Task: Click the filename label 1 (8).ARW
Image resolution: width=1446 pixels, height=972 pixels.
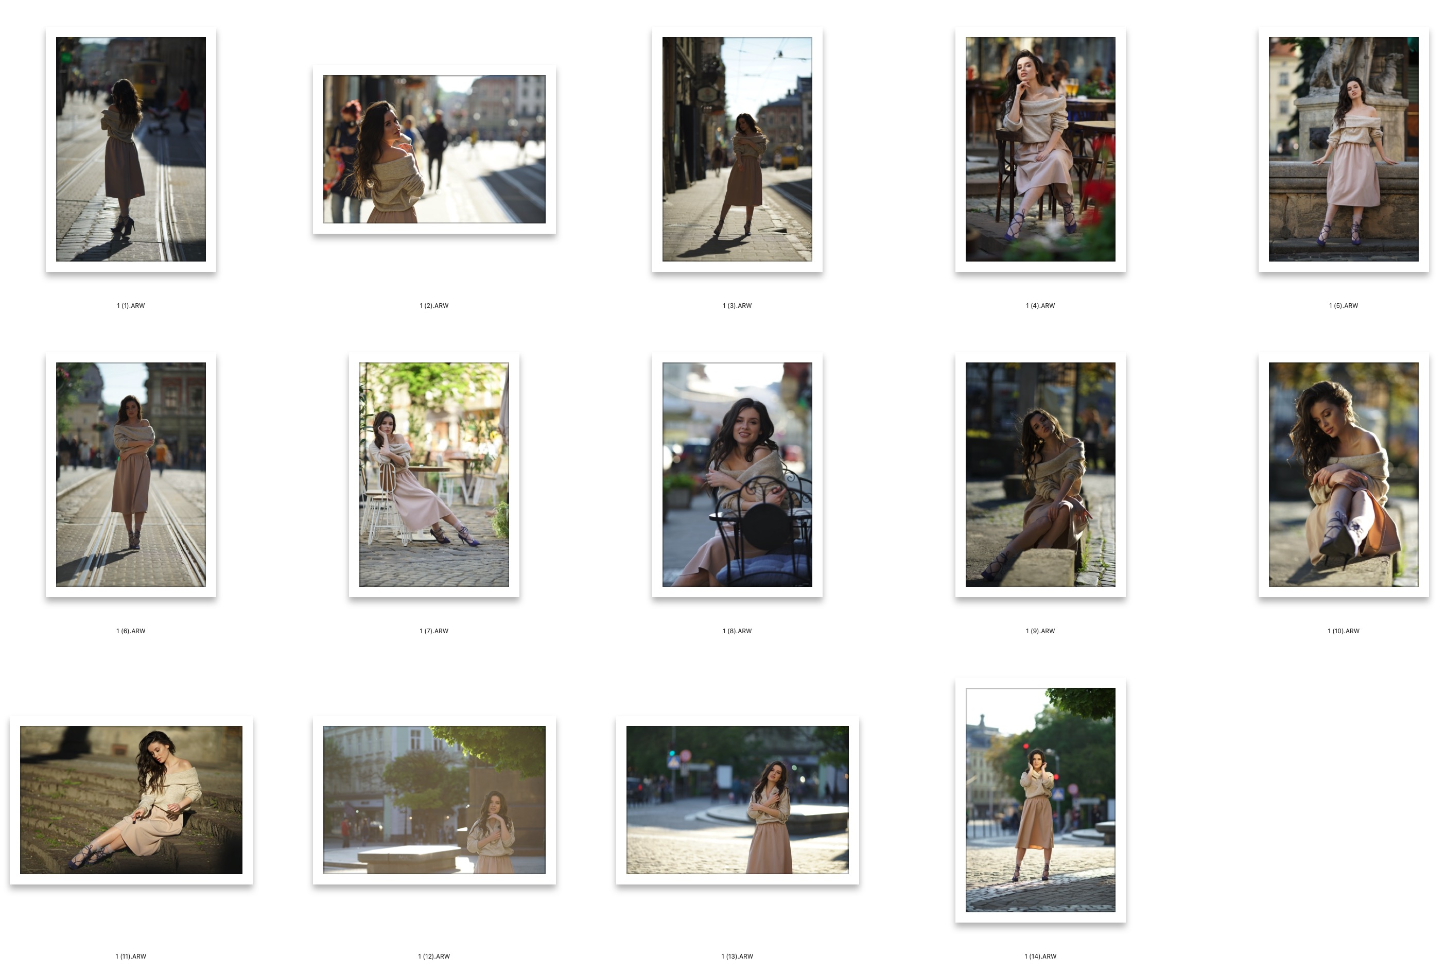Action: (x=737, y=631)
